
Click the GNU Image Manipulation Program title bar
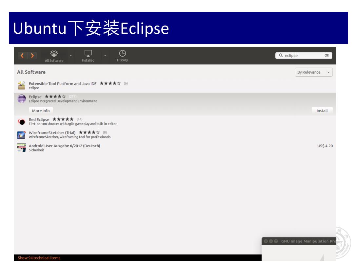click(x=299, y=241)
